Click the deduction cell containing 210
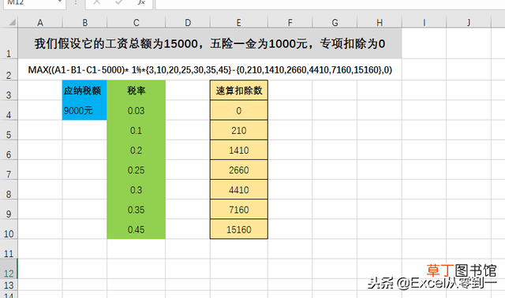The width and height of the screenshot is (505, 298). click(238, 130)
